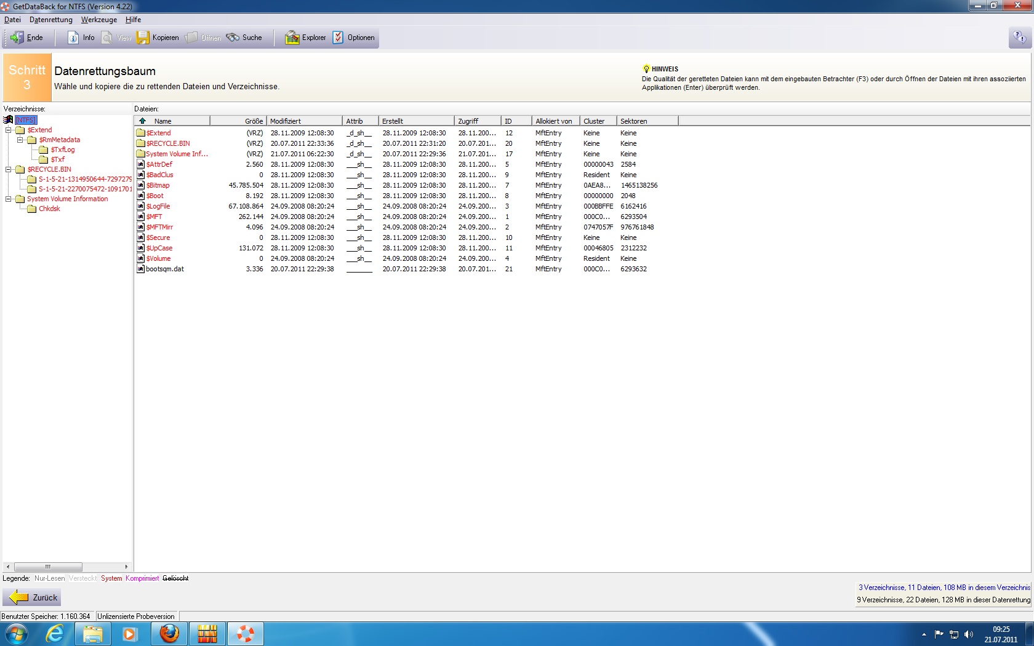Image resolution: width=1034 pixels, height=646 pixels.
Task: Launch Internet Explorer from taskbar
Action: click(x=55, y=634)
